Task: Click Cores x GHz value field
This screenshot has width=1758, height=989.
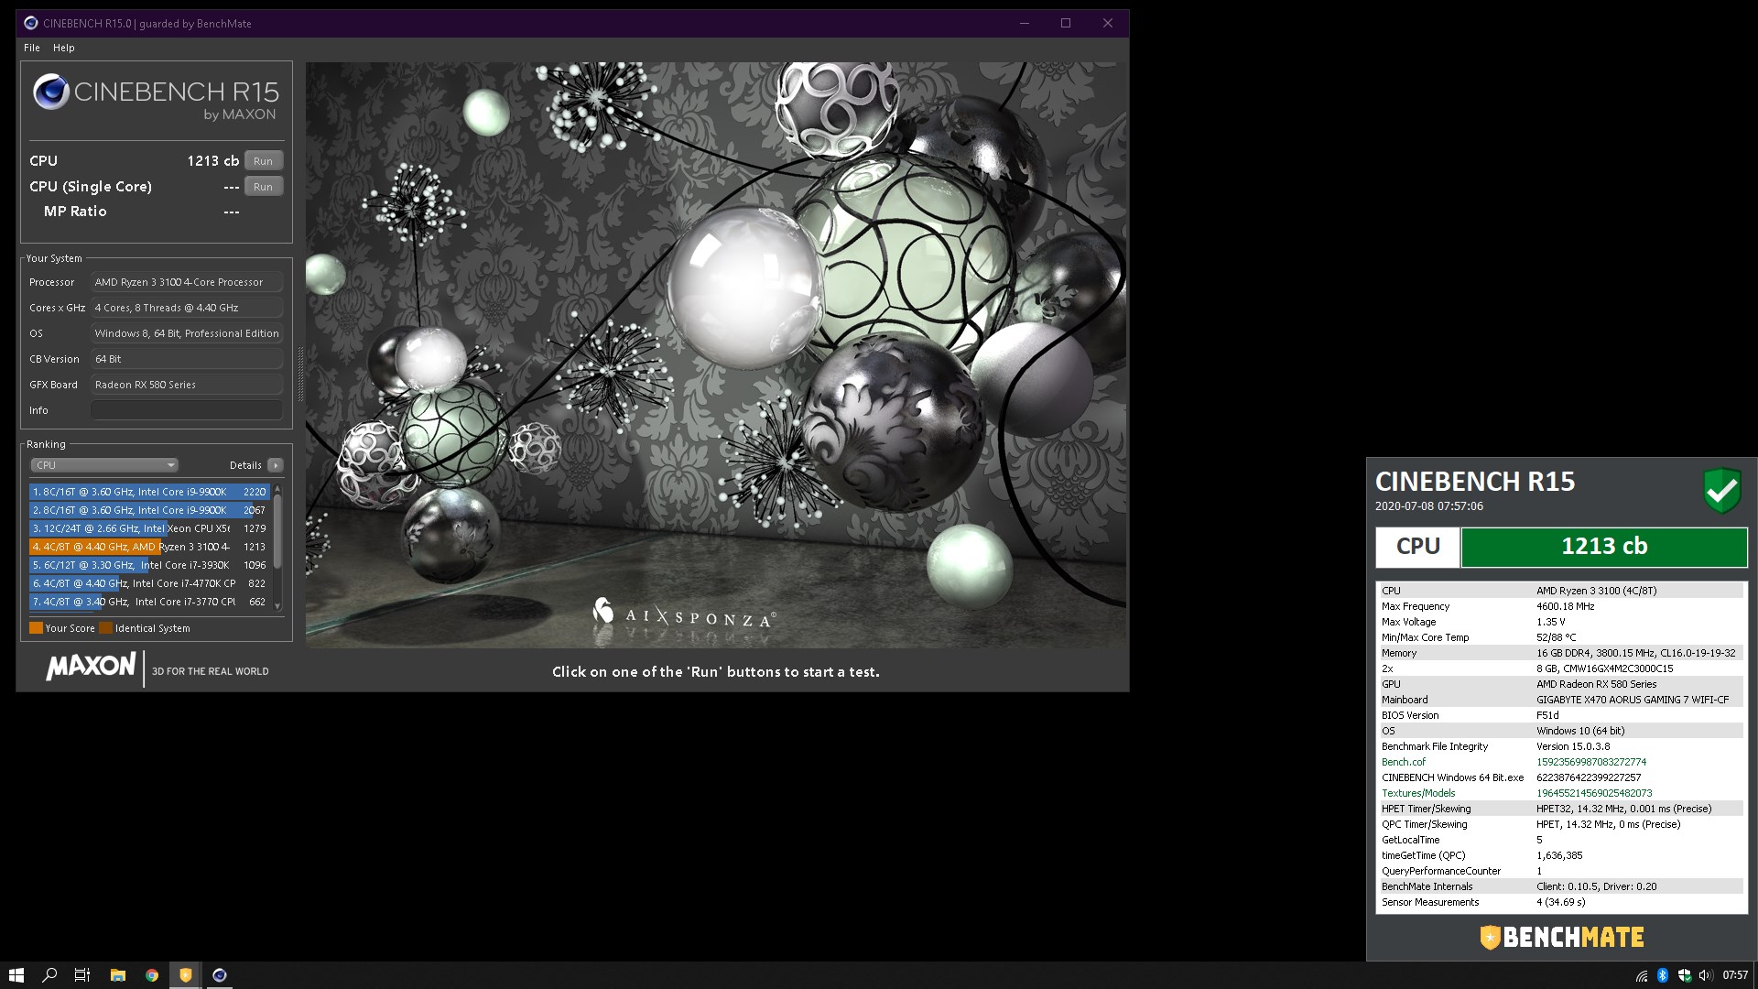Action: 187,308
